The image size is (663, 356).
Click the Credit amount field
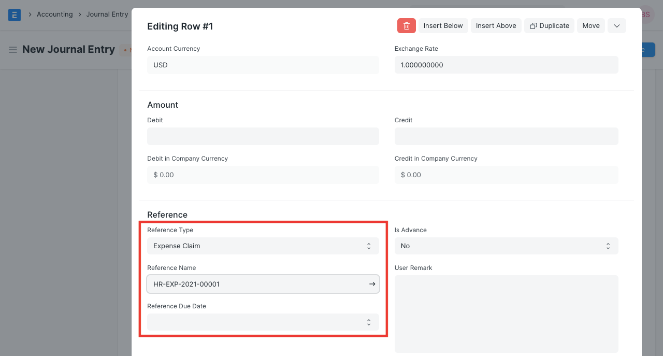click(x=506, y=136)
